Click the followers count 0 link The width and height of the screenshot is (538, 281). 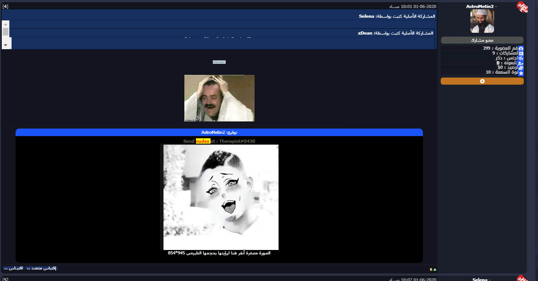coord(498,63)
